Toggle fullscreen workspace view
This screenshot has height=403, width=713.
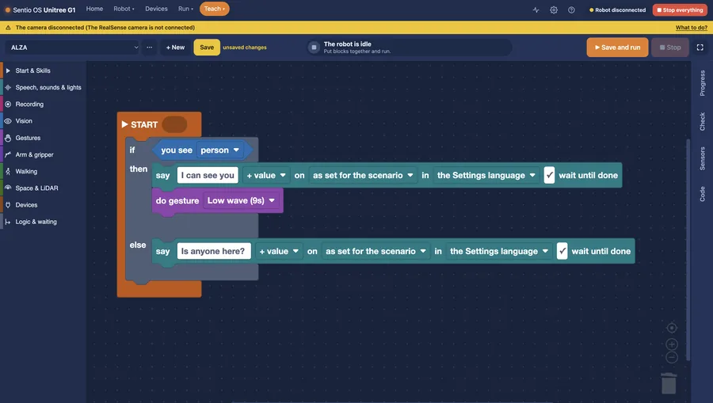click(700, 48)
